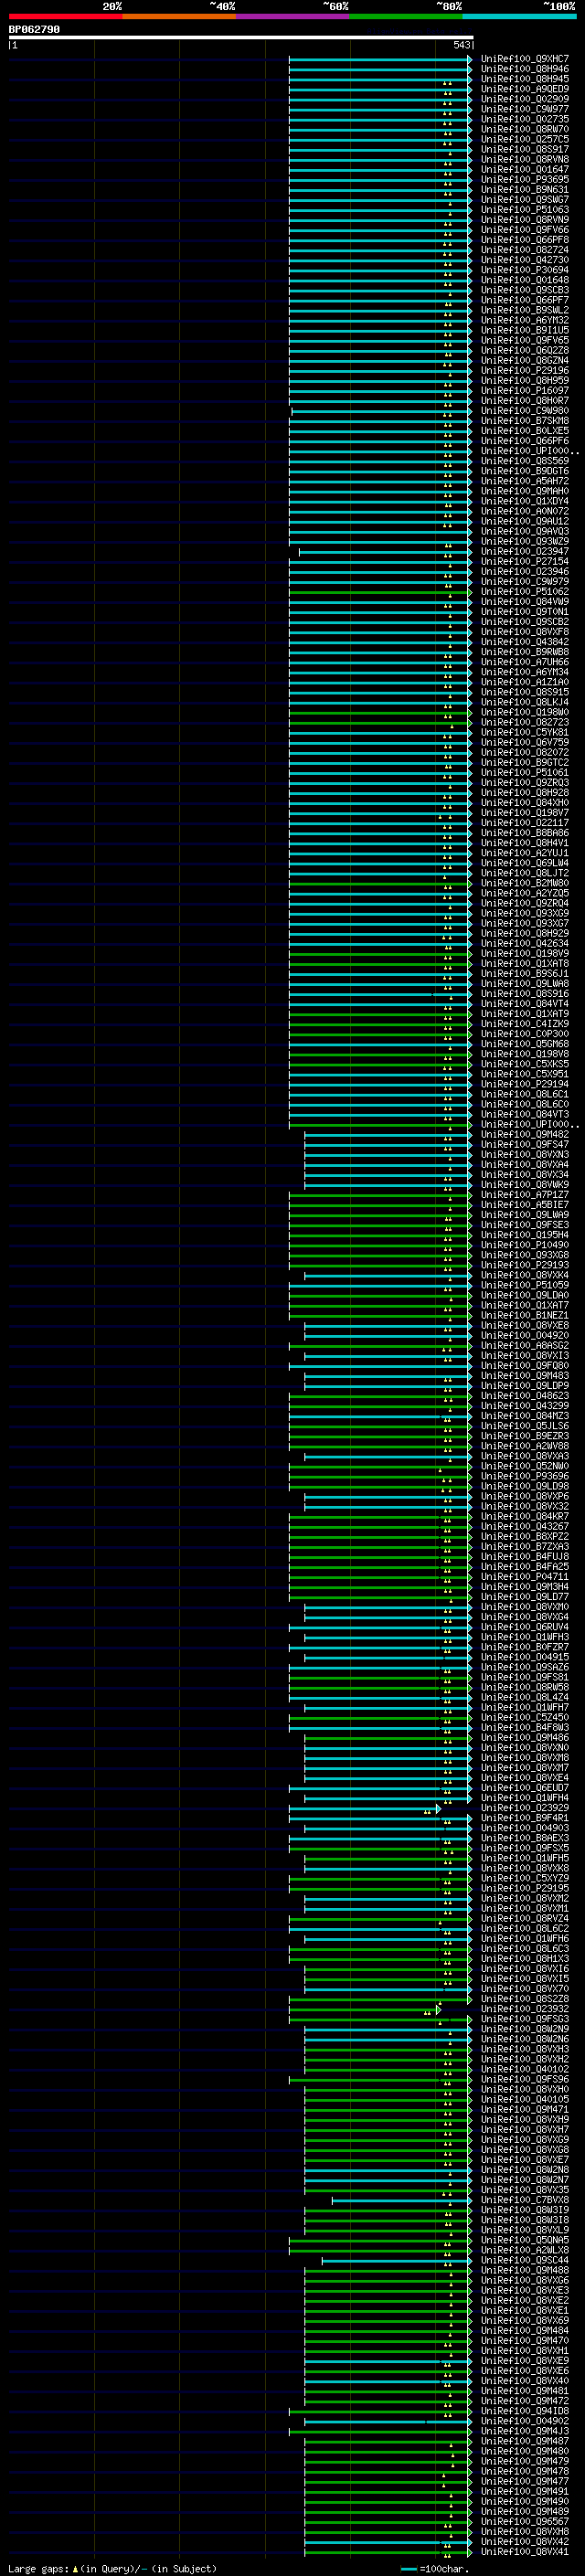Click the white query length bar ending at 543
The height and width of the screenshot is (2576, 585).
pos(240,37)
